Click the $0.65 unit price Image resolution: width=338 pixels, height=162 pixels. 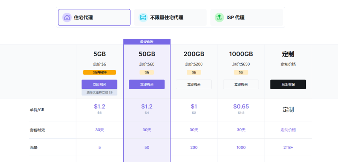(241, 106)
